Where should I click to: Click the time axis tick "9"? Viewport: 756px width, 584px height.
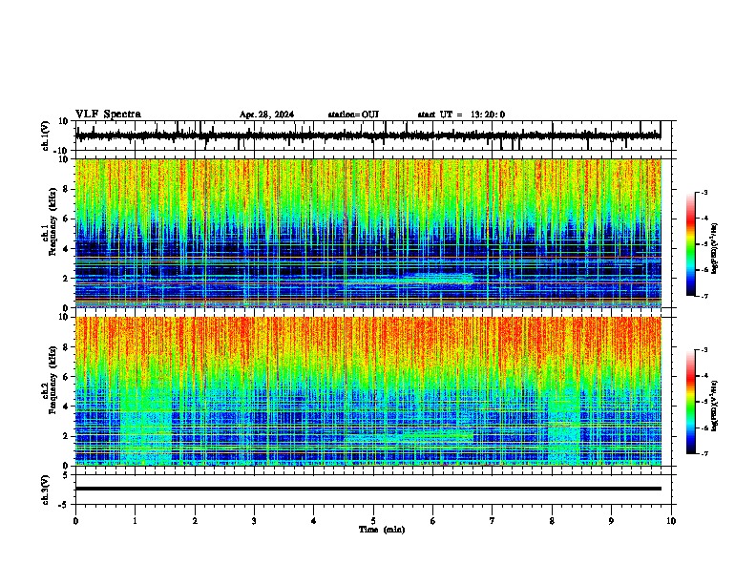click(611, 521)
